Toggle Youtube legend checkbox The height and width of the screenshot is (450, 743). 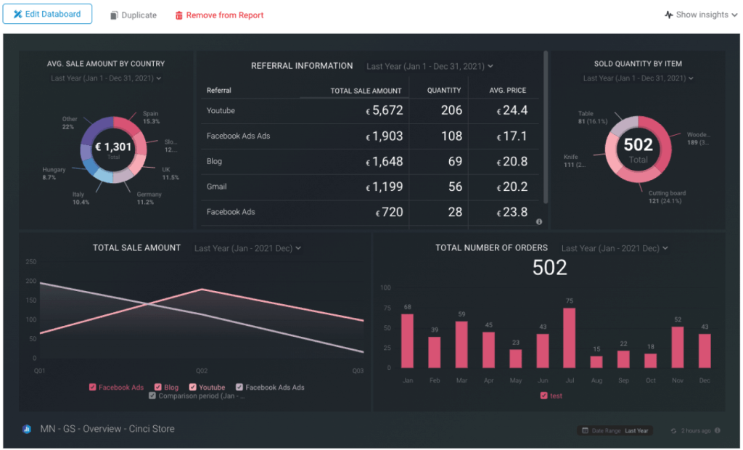pyautogui.click(x=192, y=388)
